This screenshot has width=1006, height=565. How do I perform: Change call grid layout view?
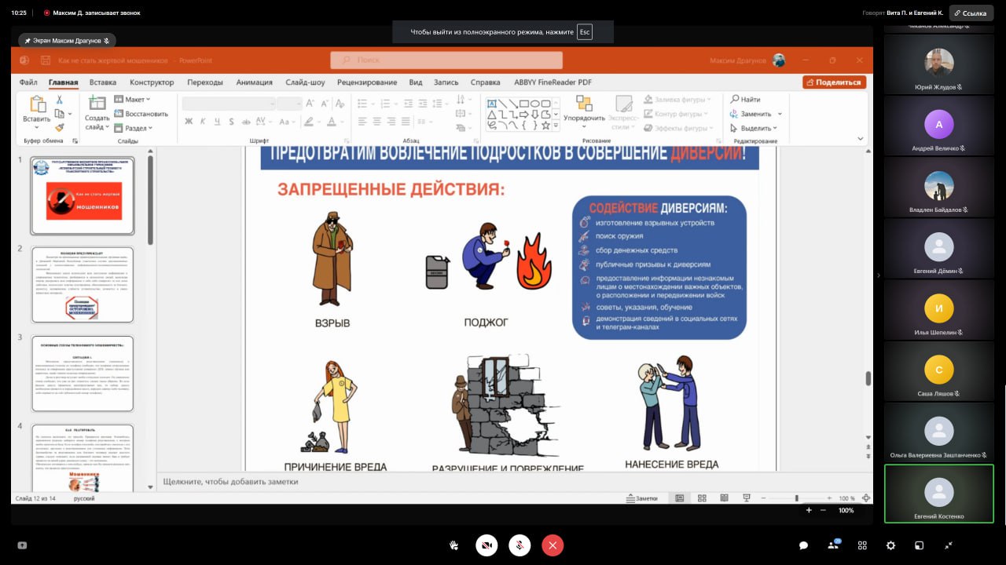(x=862, y=545)
